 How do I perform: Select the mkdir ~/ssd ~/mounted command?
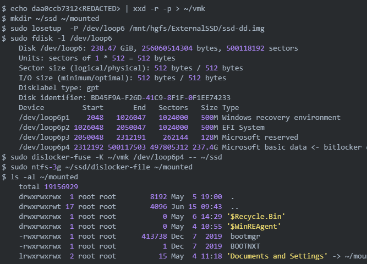51,19
